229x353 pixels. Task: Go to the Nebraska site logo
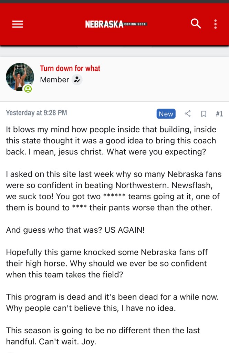point(104,24)
